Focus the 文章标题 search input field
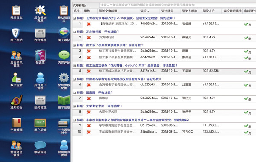 (x=177, y=5)
